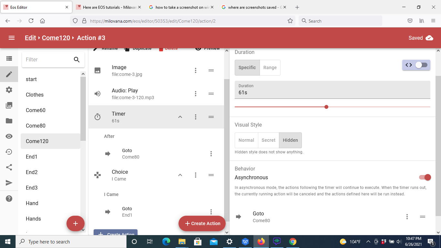Click the Filter pages input field
Screen dimensions: 441x248
click(x=48, y=59)
